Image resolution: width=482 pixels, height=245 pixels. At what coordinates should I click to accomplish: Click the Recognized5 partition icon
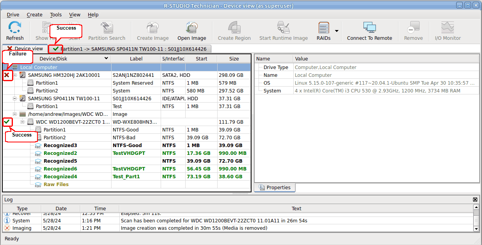(x=38, y=161)
